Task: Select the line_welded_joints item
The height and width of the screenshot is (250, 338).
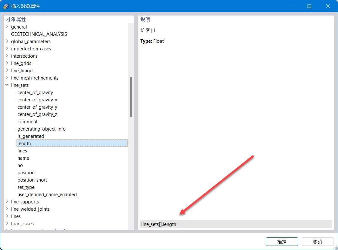Action: [30, 209]
